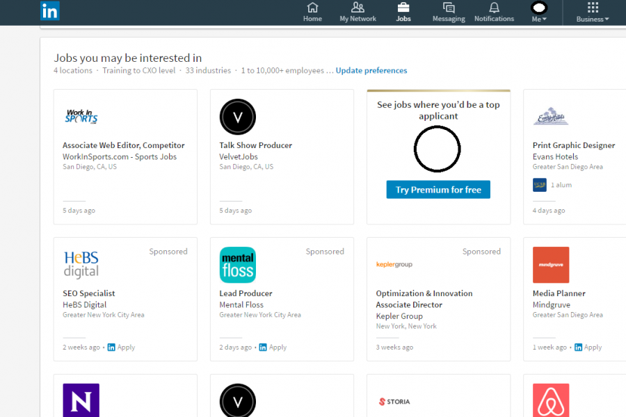Screen dimensions: 626x417
Task: Click the 33 industries preference text
Action: click(x=208, y=71)
